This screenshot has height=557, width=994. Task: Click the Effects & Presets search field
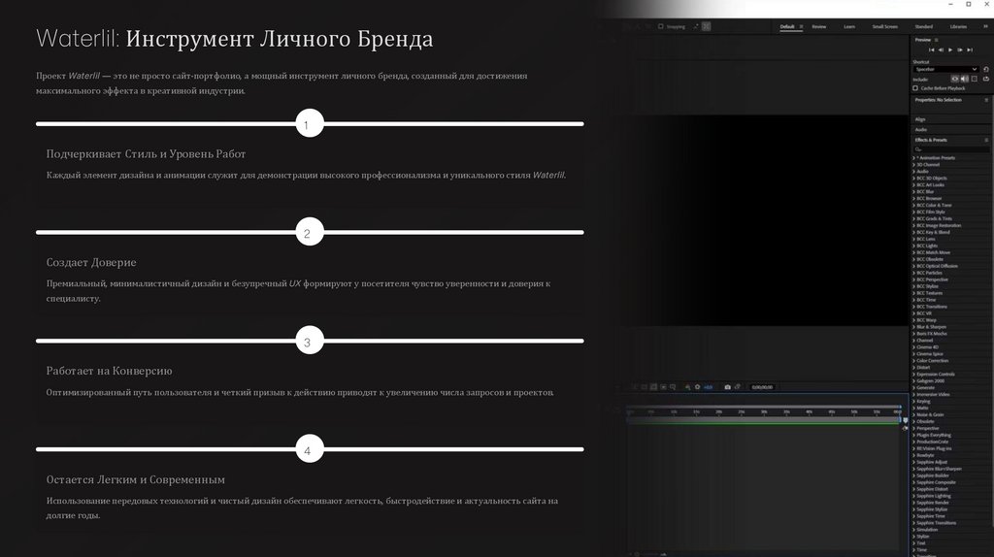[x=951, y=149]
